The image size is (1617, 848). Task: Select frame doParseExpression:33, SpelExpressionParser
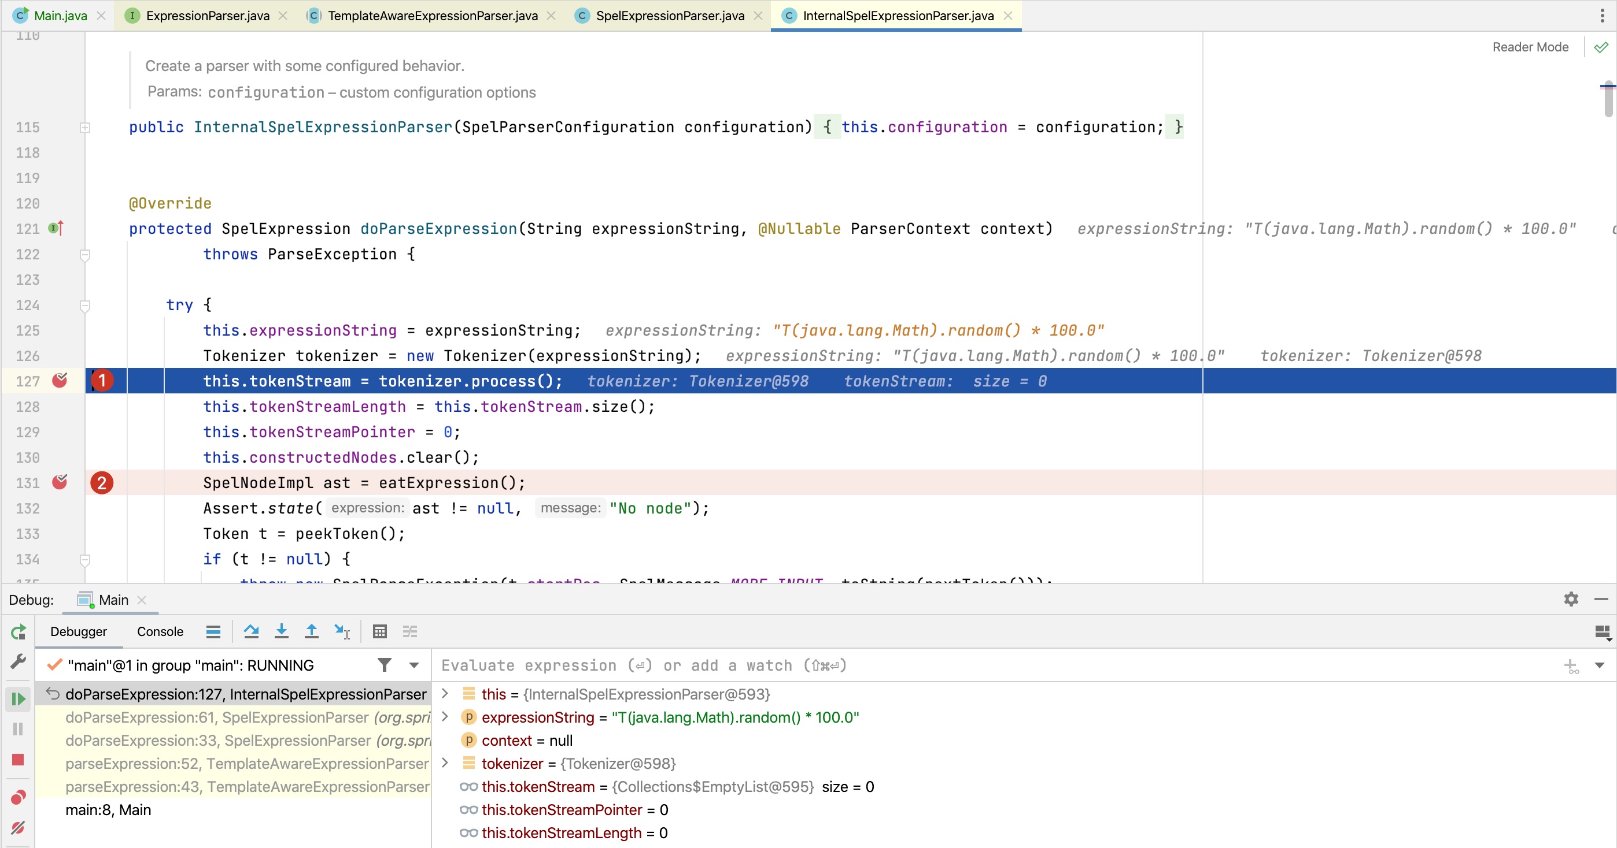(234, 741)
